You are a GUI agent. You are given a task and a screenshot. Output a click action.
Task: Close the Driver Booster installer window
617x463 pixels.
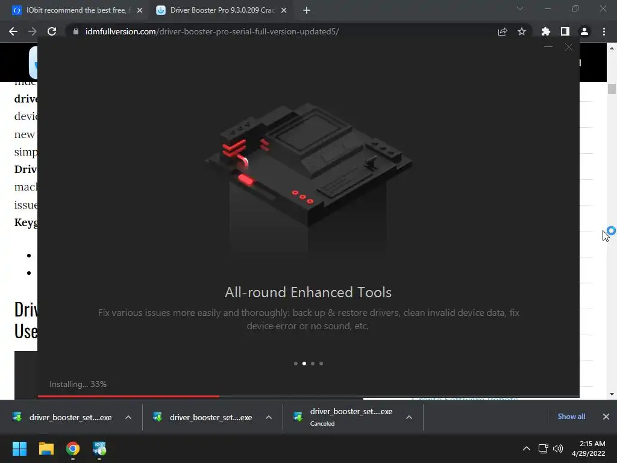(569, 47)
